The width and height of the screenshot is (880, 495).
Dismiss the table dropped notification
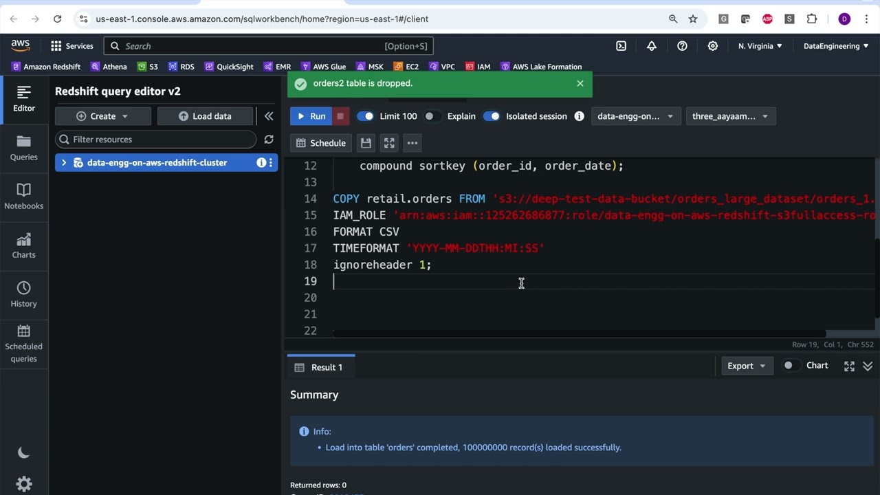click(580, 83)
